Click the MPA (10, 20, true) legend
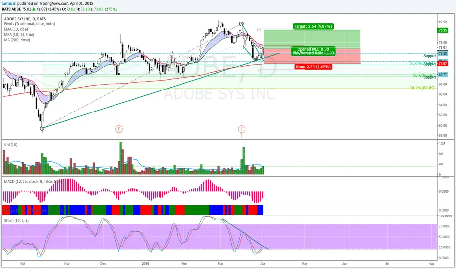Screen dimensions: 456x269 (x=19, y=34)
